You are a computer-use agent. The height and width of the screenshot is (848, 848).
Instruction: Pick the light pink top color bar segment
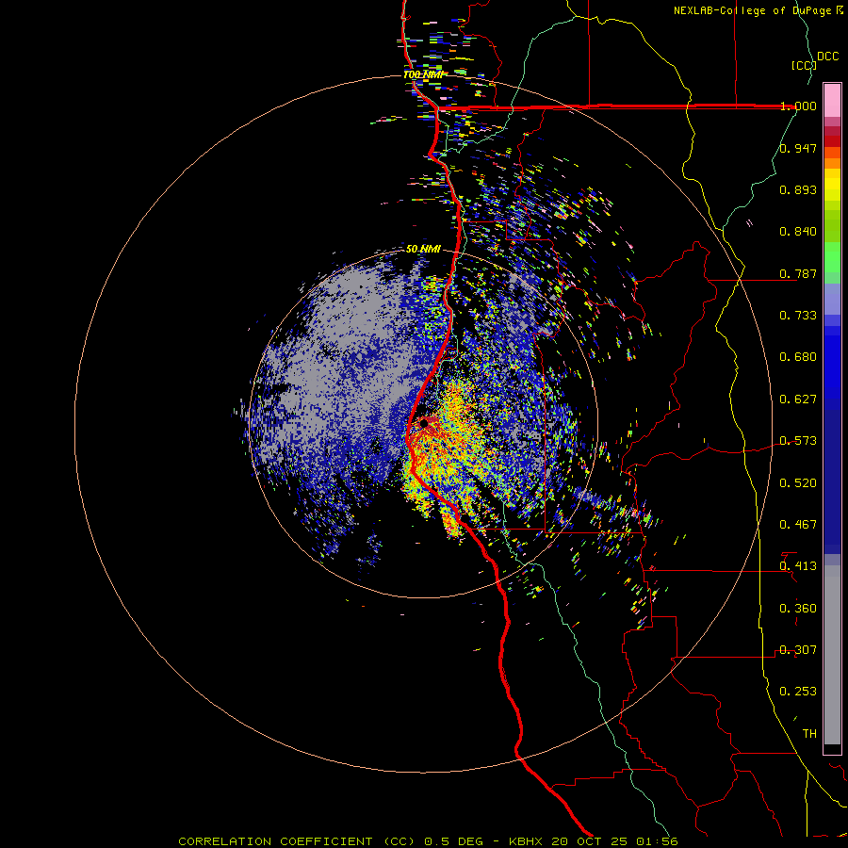click(832, 100)
